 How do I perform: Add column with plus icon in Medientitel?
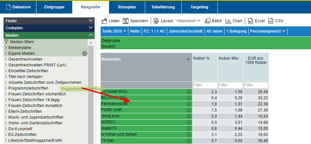tap(188, 59)
